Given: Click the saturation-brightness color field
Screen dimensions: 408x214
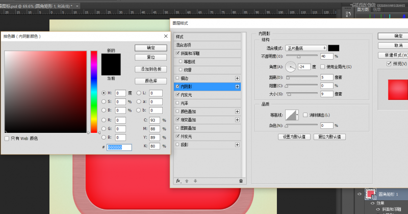Looking at the screenshot, I should 45,92.
